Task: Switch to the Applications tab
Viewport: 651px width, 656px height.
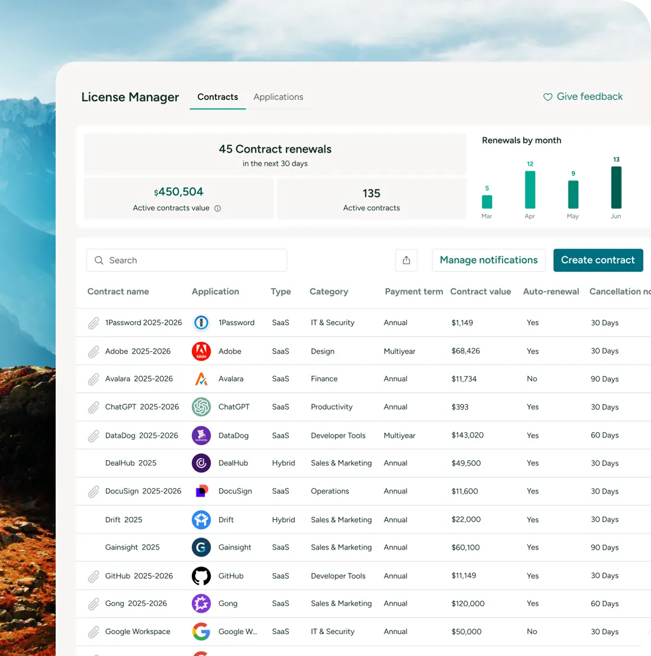Action: point(279,97)
